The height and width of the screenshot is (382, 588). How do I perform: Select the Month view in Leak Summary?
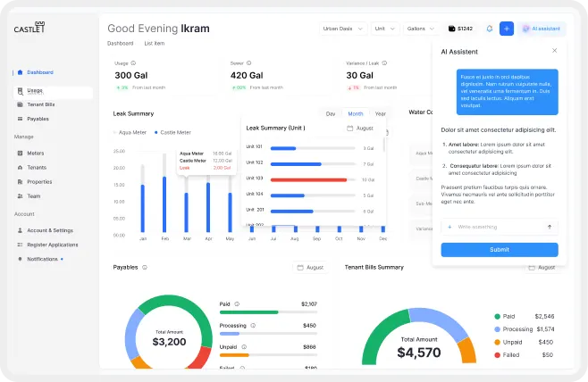click(356, 114)
